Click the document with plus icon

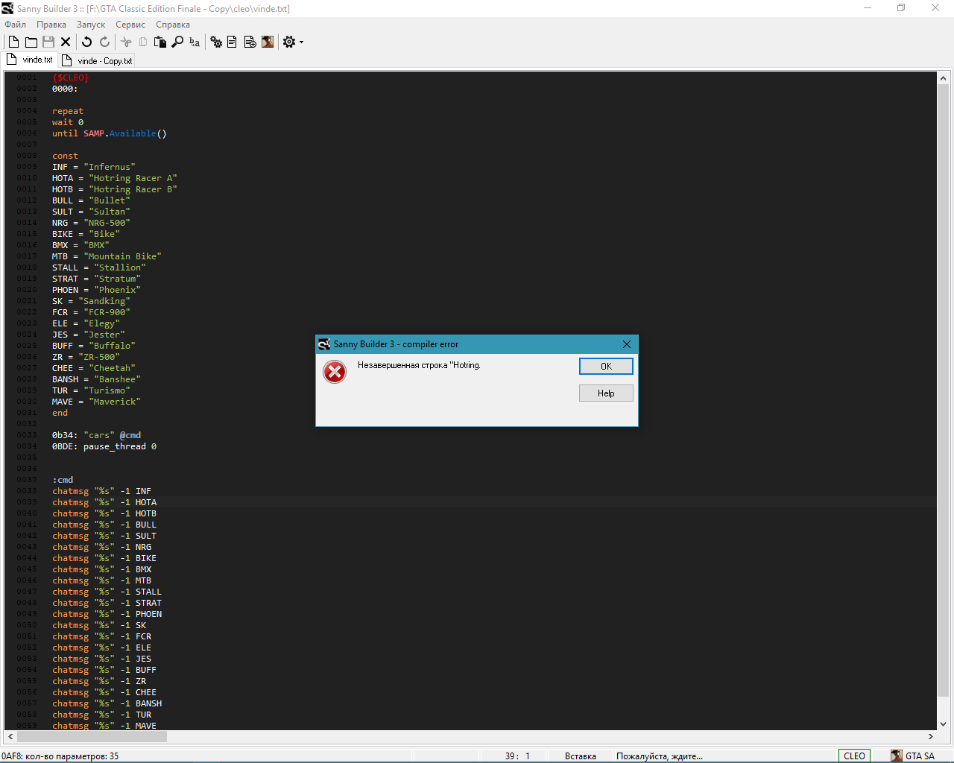tap(250, 42)
